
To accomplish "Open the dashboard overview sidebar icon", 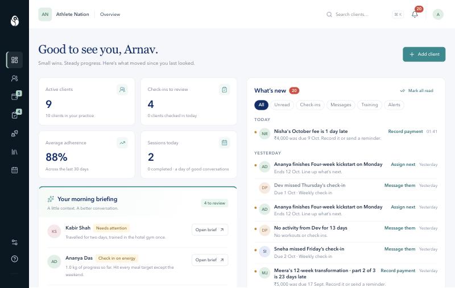I will (15, 60).
